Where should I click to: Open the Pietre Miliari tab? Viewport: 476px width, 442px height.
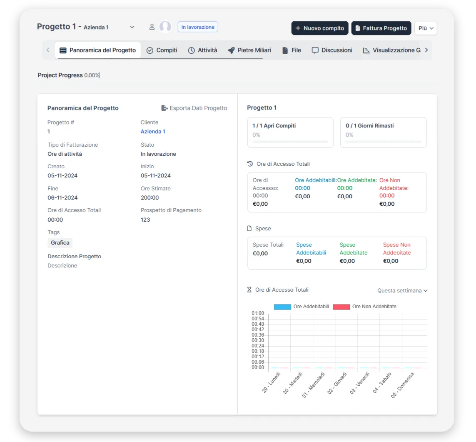click(249, 50)
